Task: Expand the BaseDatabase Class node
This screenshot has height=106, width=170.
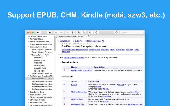Action: coord(29,94)
